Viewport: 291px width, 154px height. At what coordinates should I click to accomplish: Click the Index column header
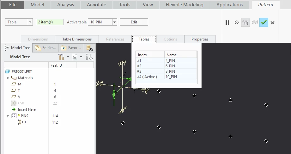[x=150, y=55]
